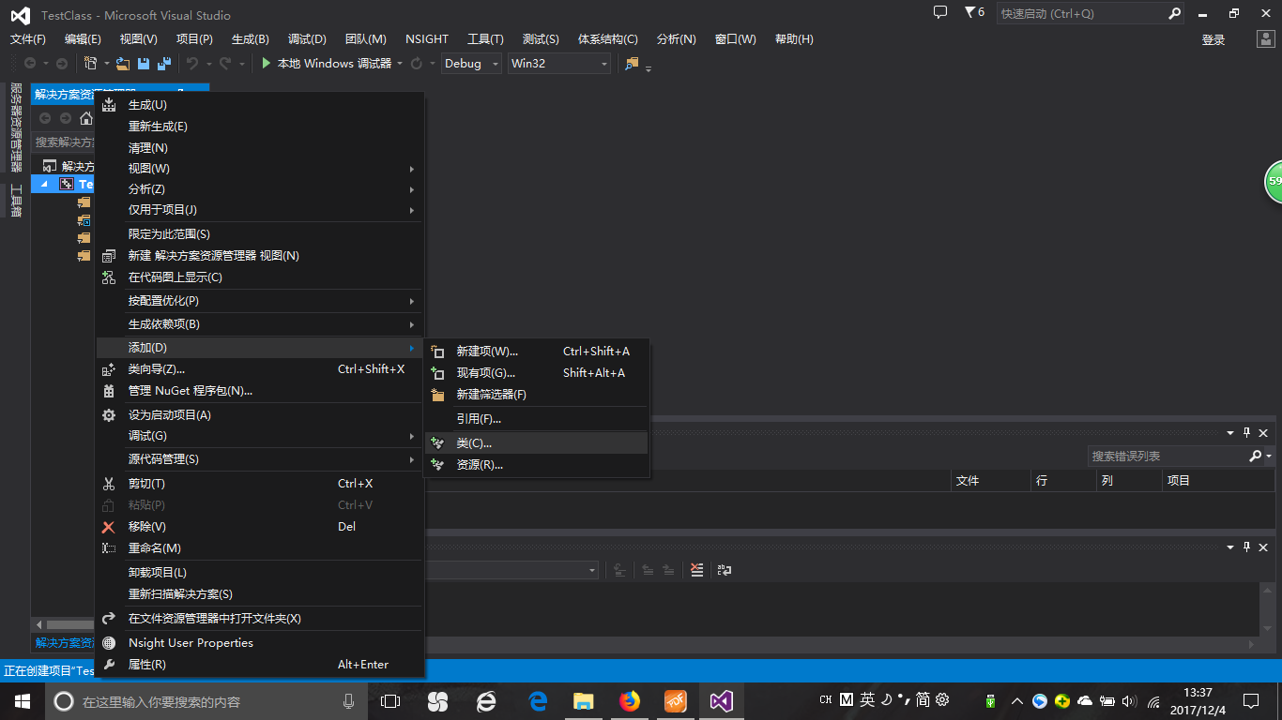
Task: Click the 项目 column header in error list
Action: click(x=1220, y=480)
